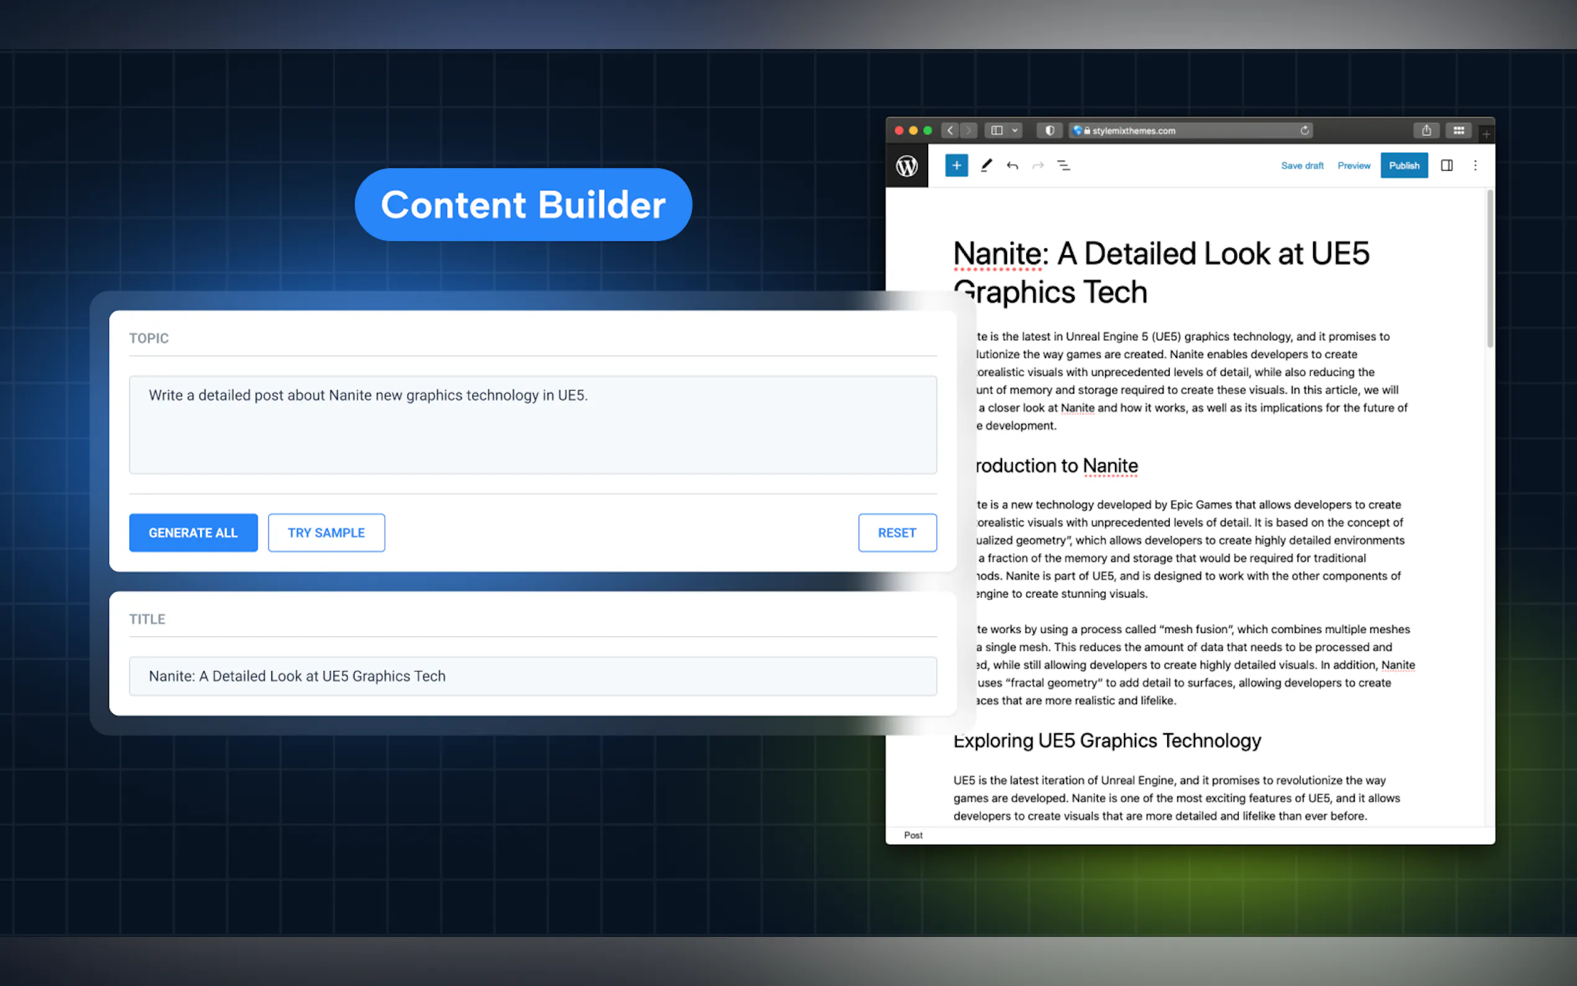
Task: Click the Preview link
Action: click(x=1353, y=166)
